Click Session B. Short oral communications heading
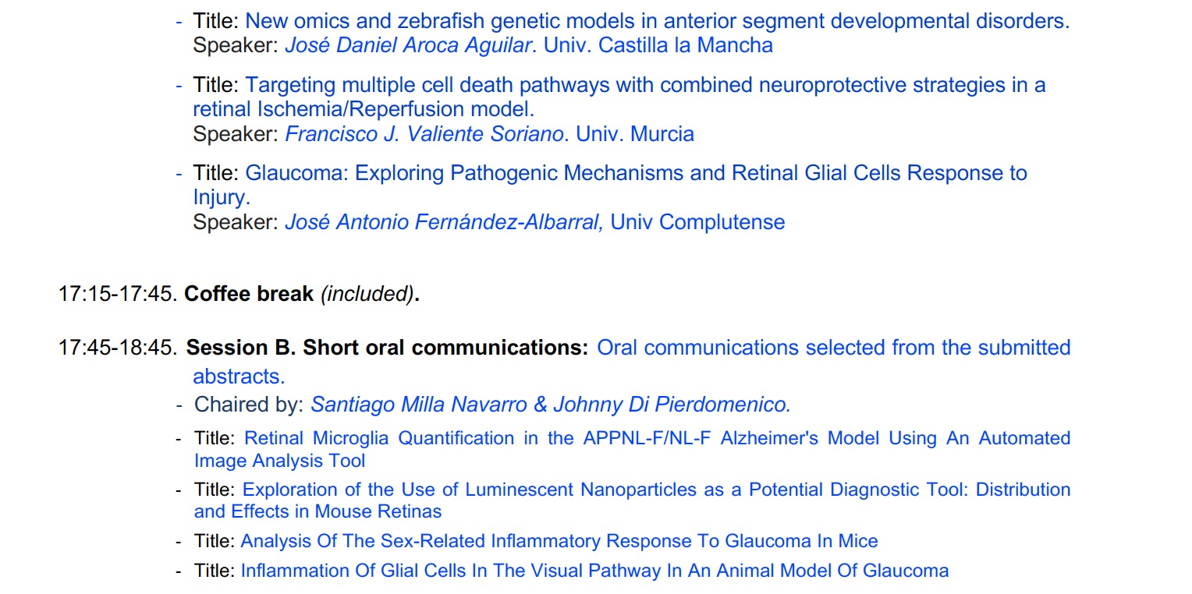The width and height of the screenshot is (1192, 594). coord(387,348)
